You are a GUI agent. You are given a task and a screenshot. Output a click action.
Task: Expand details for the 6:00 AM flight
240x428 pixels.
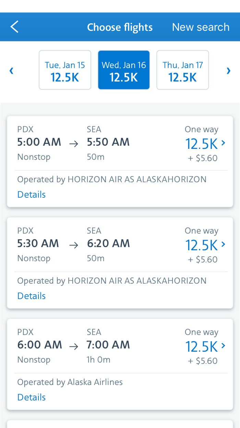point(31,397)
